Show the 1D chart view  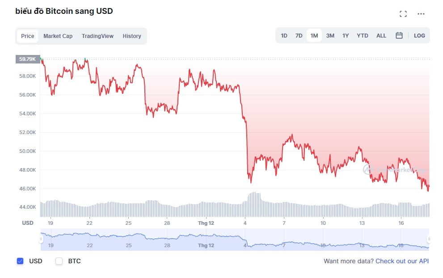pyautogui.click(x=284, y=35)
